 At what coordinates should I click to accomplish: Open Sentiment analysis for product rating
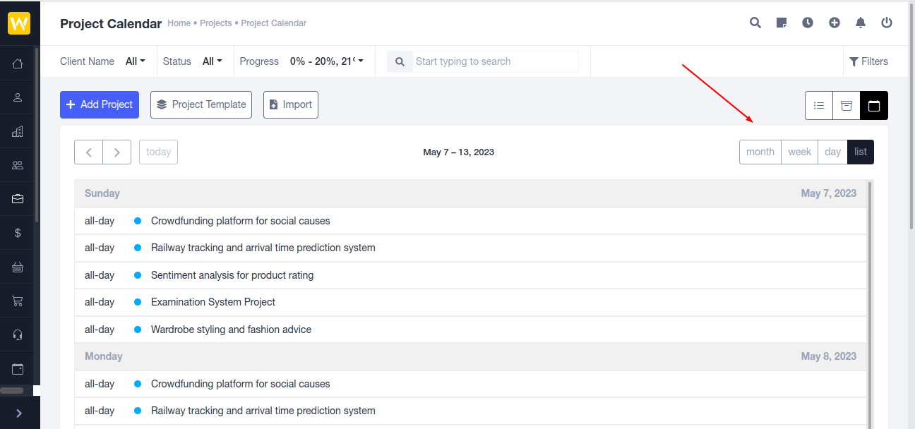coord(232,275)
